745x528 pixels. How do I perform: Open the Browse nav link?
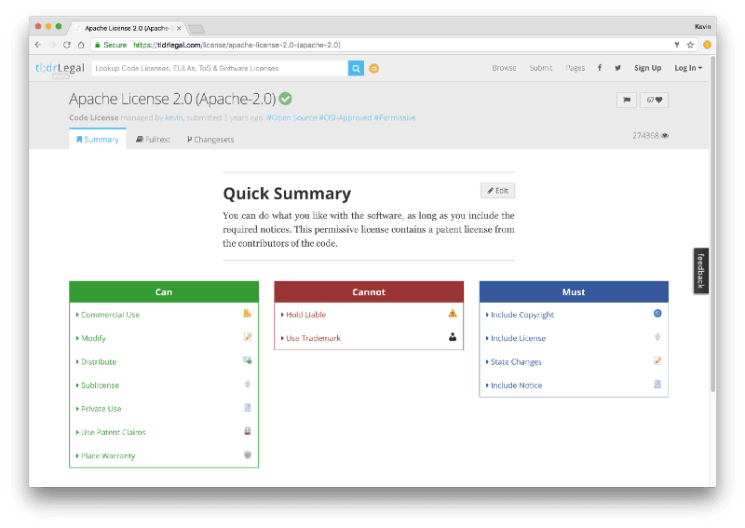(504, 68)
